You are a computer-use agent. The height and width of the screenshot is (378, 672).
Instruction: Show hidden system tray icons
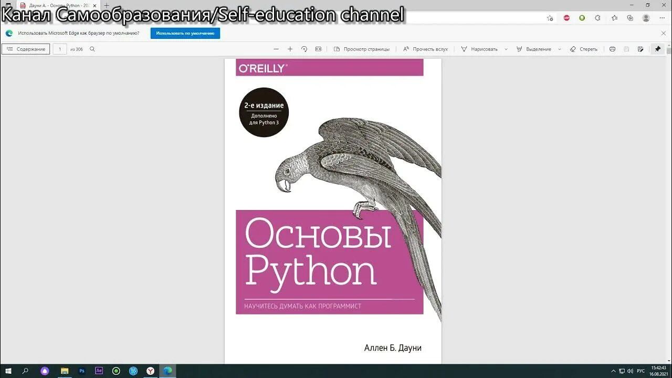613,371
